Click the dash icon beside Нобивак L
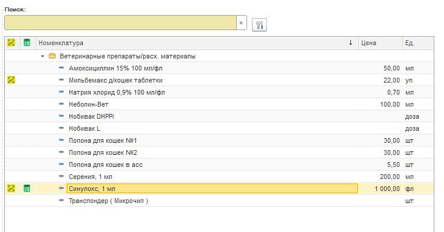This screenshot has height=232, width=444. (x=62, y=128)
